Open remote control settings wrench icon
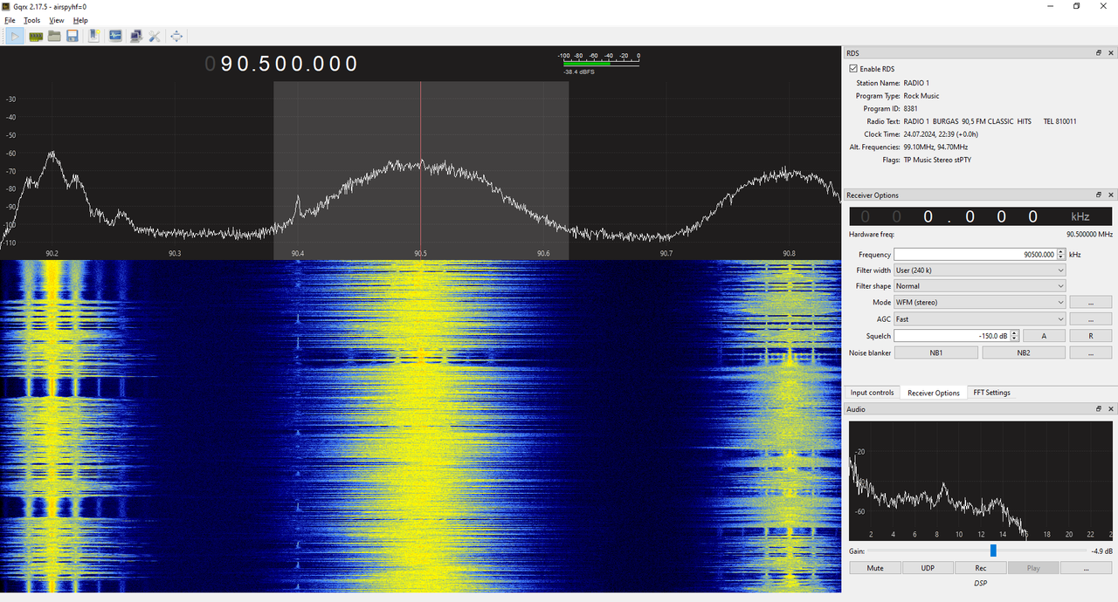 point(155,36)
